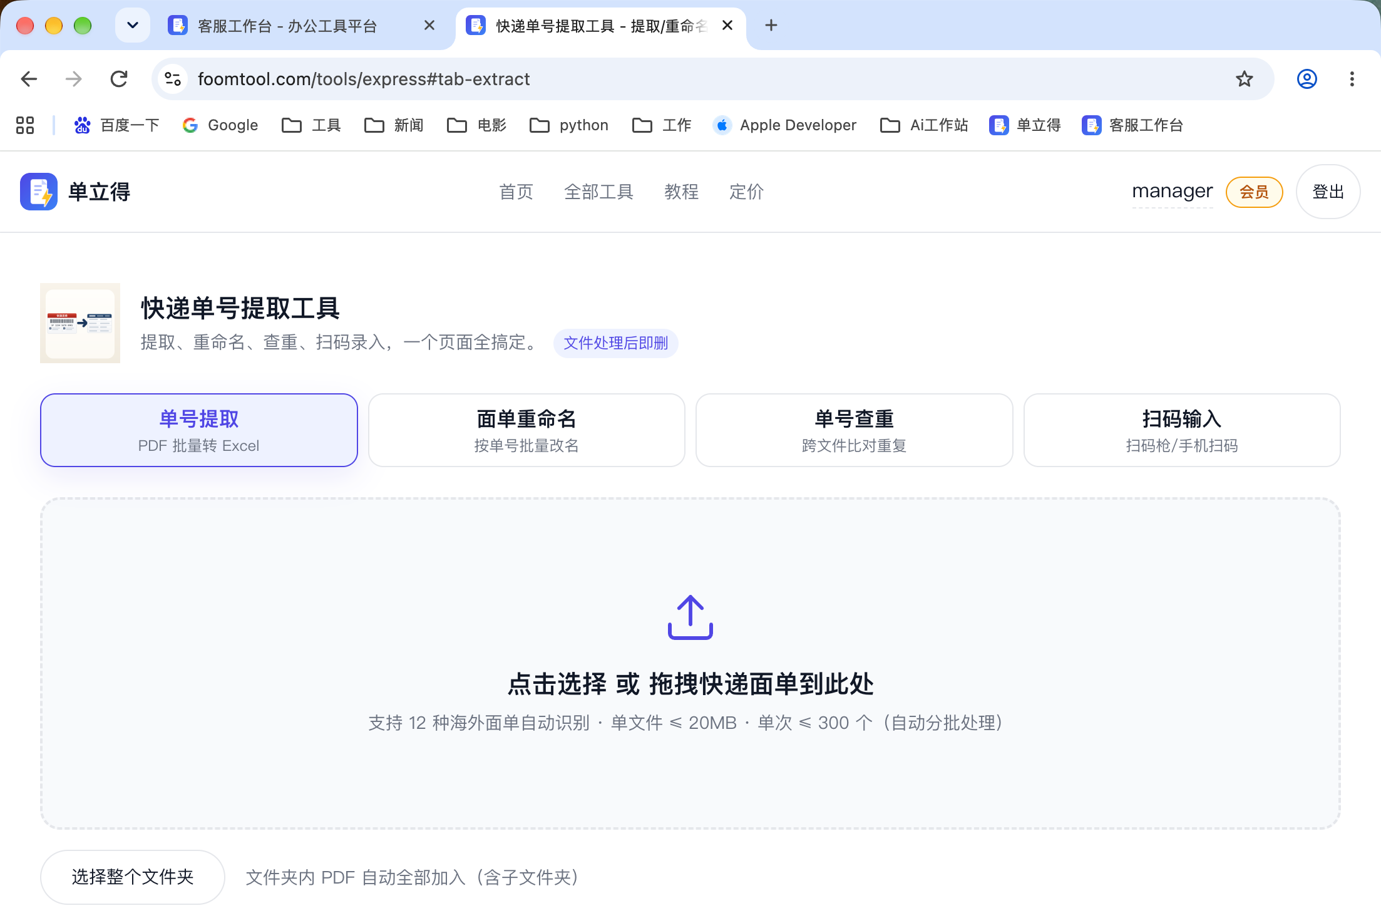
Task: Open the 单立得 bookmark
Action: click(1025, 125)
